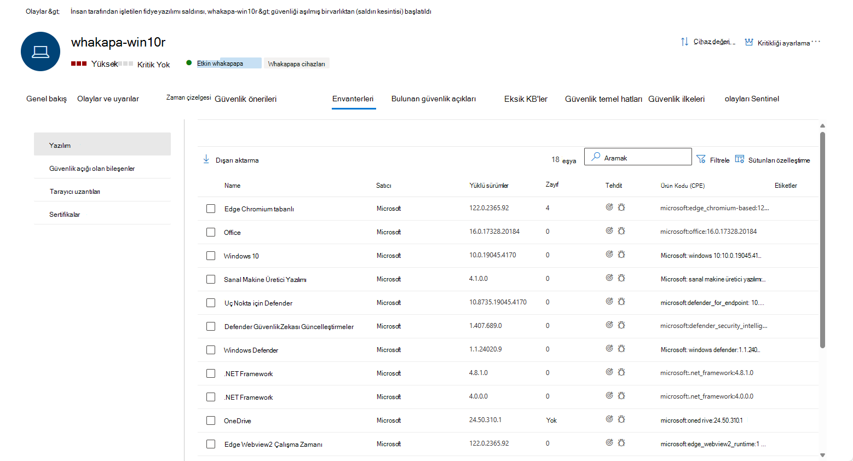Select Sertifikalar in the side menu
The height and width of the screenshot is (461, 853).
102,214
